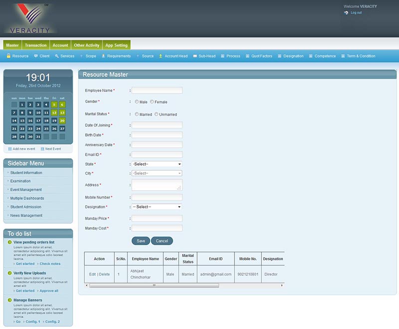Open the Account tab
Viewport: 399px width, 329px height.
tap(60, 45)
